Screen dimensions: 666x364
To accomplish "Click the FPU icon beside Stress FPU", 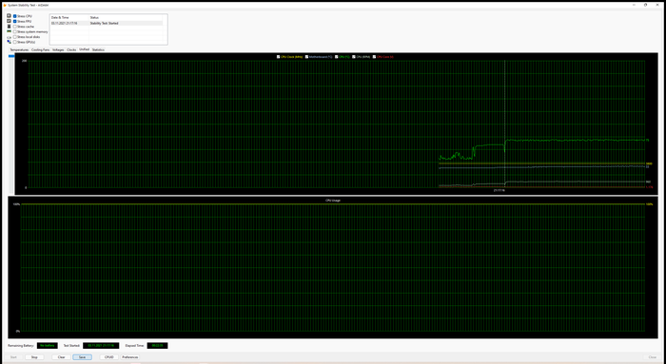I will point(9,21).
